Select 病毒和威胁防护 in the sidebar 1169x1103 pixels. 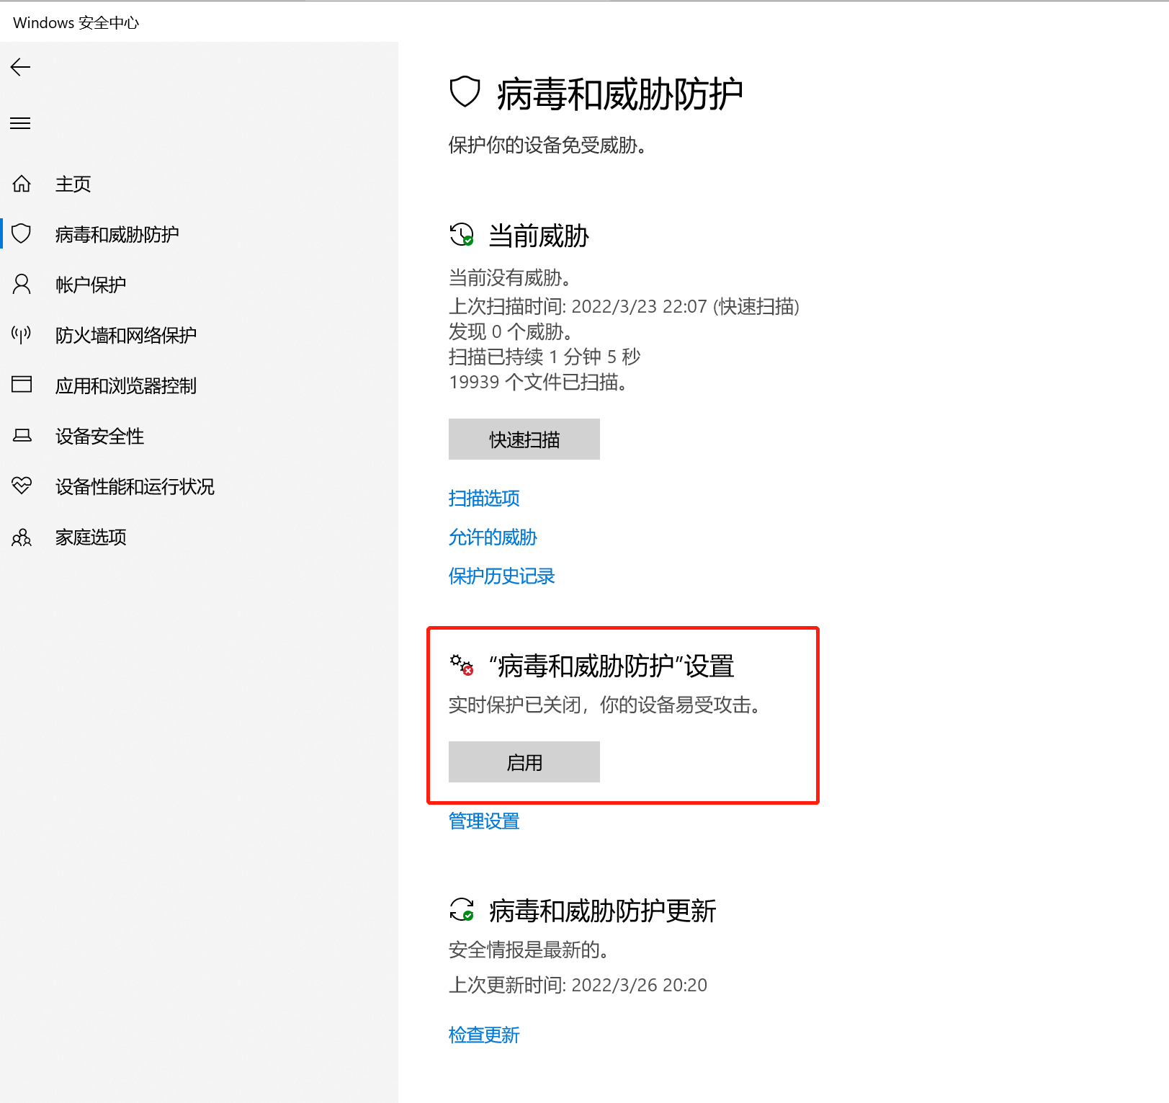point(117,235)
